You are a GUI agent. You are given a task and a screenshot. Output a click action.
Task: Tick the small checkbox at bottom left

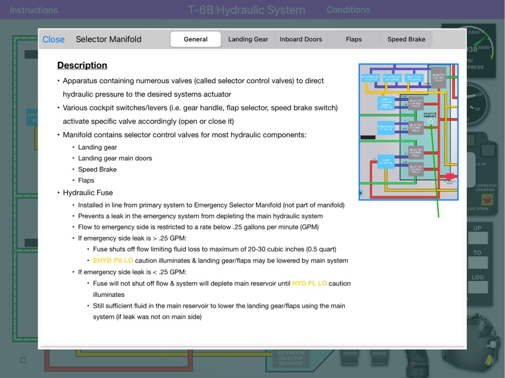23,360
